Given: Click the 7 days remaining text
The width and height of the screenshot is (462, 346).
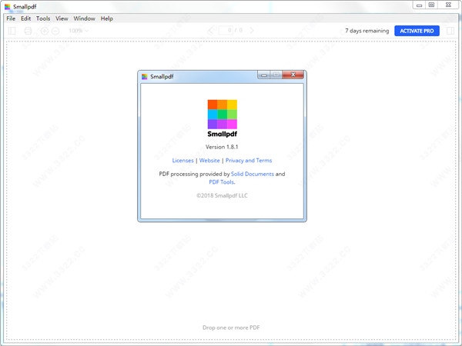Looking at the screenshot, I should point(367,31).
